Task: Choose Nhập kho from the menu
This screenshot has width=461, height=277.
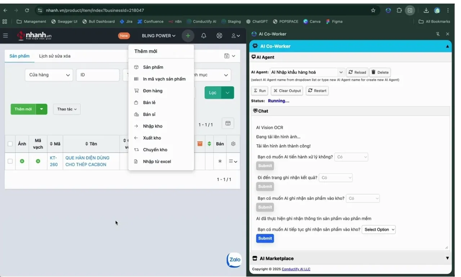Action: [161, 126]
